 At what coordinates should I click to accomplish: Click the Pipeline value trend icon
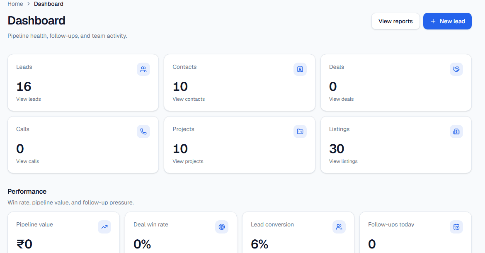pyautogui.click(x=104, y=227)
